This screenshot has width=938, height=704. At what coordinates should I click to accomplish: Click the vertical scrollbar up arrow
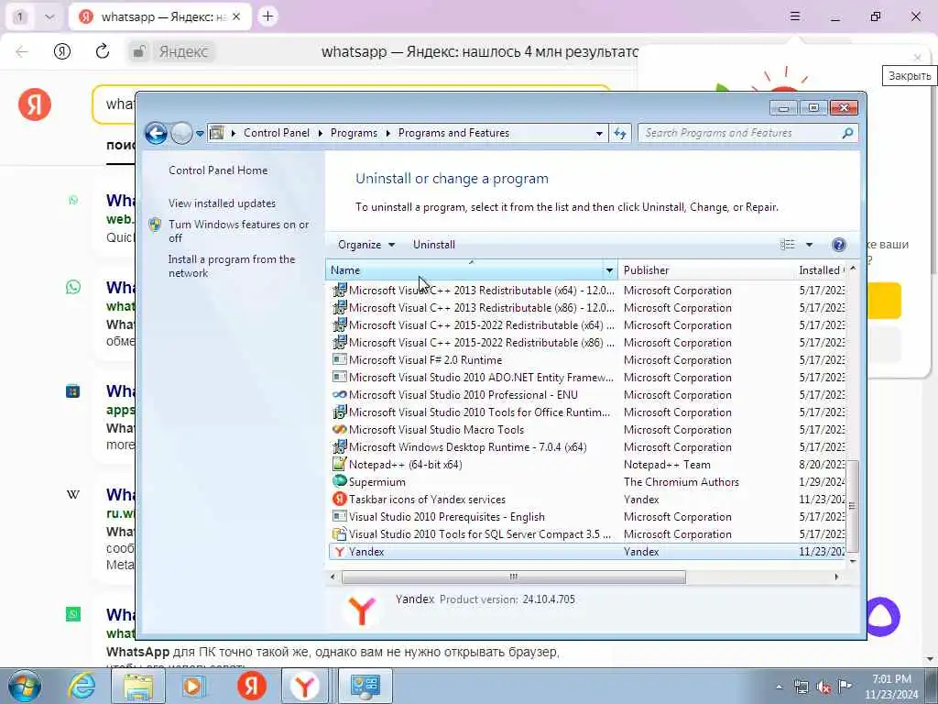[853, 269]
